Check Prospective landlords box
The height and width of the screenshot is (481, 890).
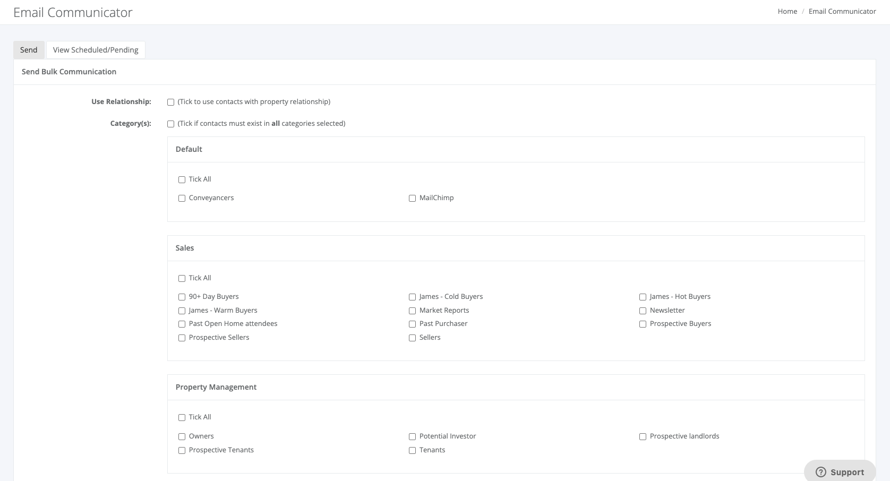tap(643, 436)
